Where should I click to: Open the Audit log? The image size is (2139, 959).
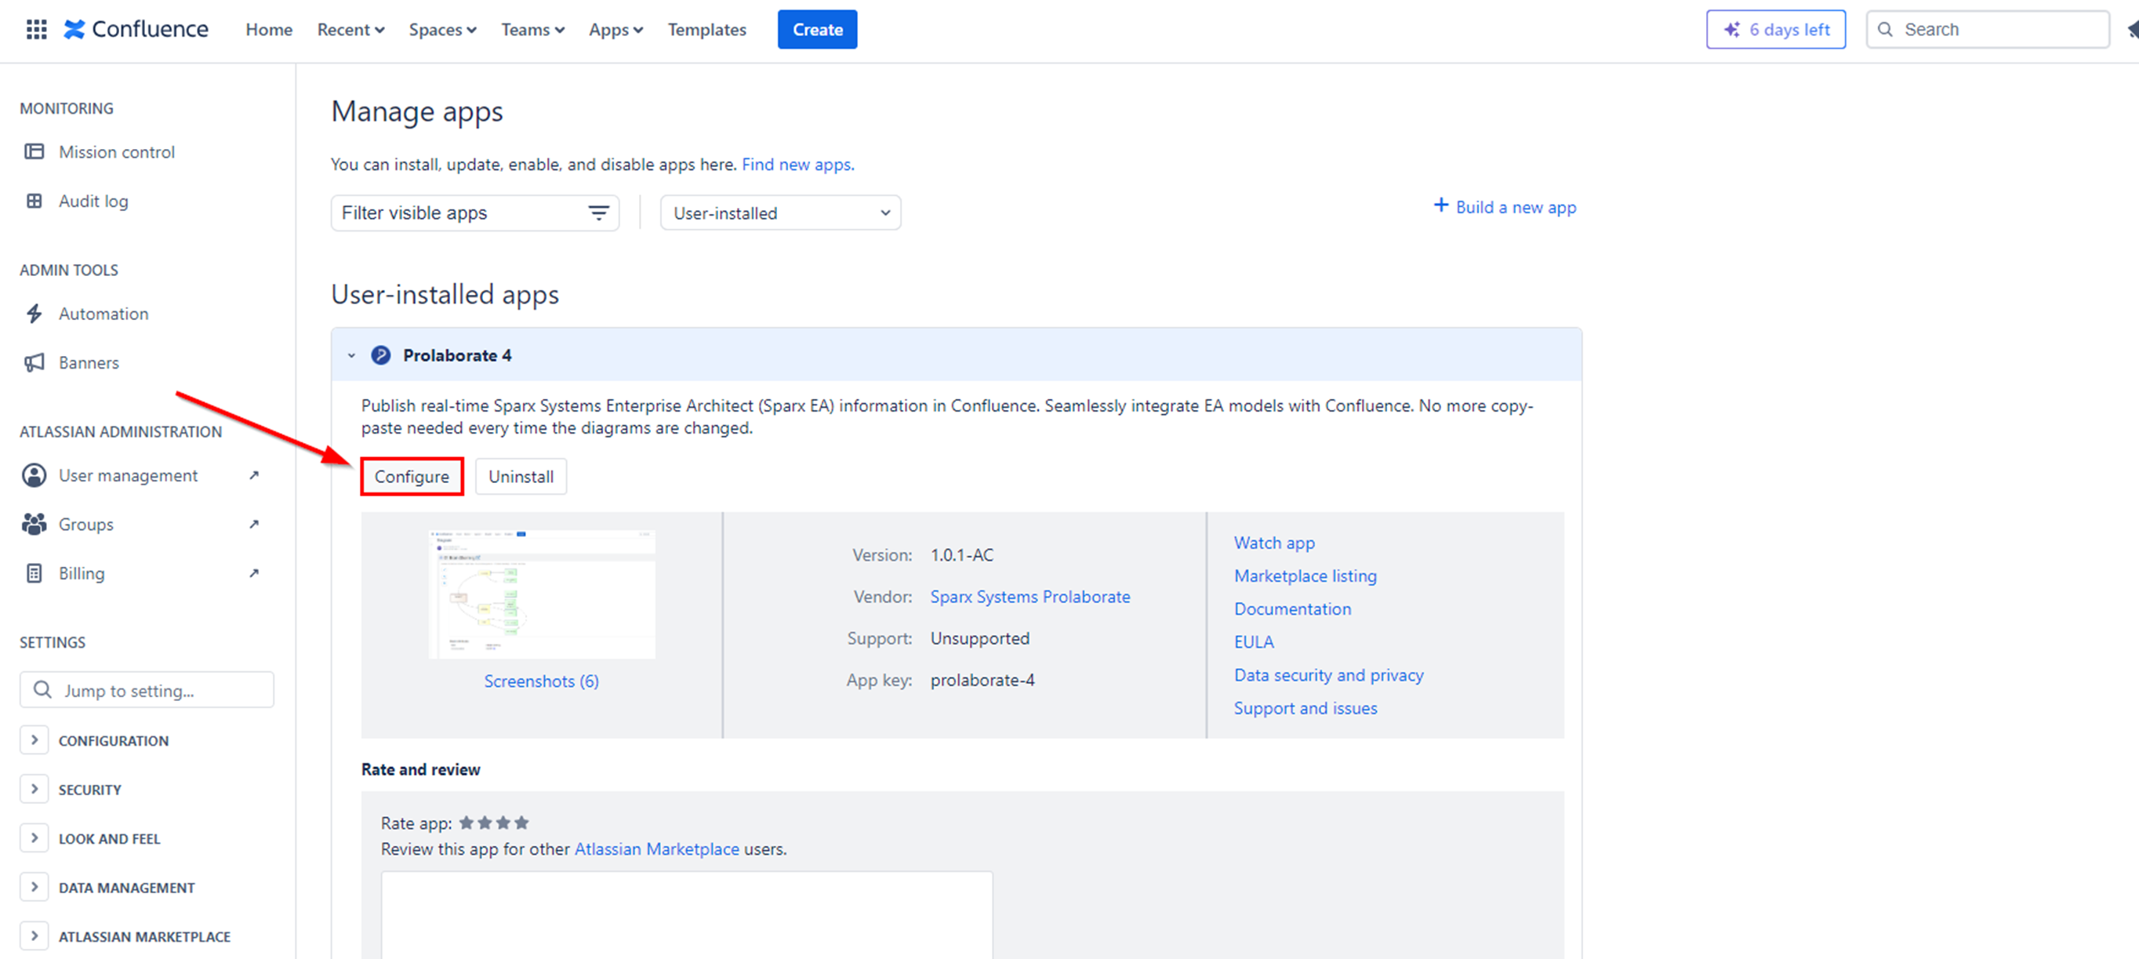pos(93,201)
